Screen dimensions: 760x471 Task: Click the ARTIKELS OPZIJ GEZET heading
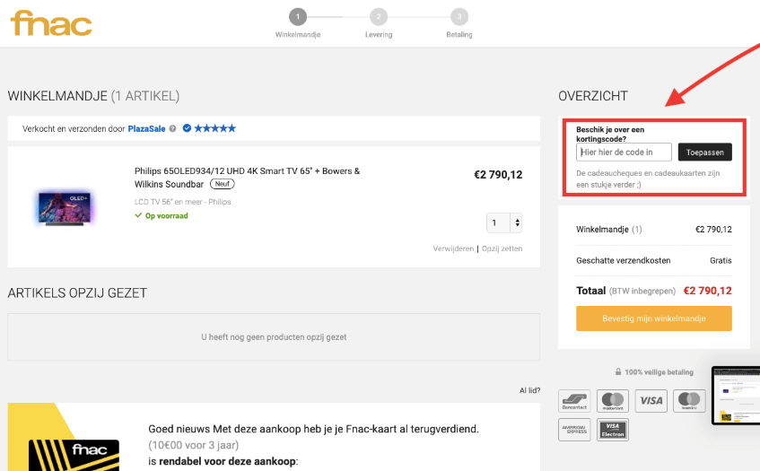click(77, 293)
